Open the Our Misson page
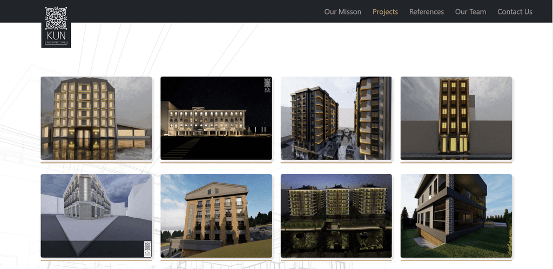The height and width of the screenshot is (269, 553). pyautogui.click(x=343, y=12)
